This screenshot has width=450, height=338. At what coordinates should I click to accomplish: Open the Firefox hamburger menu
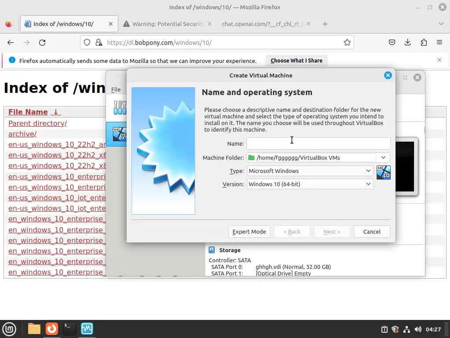click(x=439, y=43)
